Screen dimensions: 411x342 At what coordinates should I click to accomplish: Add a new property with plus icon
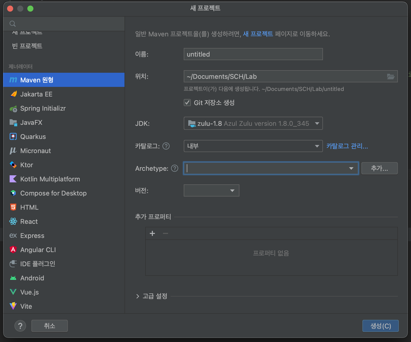click(152, 233)
